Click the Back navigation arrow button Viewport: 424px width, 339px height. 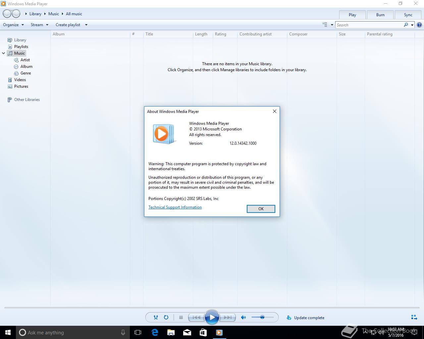(7, 14)
